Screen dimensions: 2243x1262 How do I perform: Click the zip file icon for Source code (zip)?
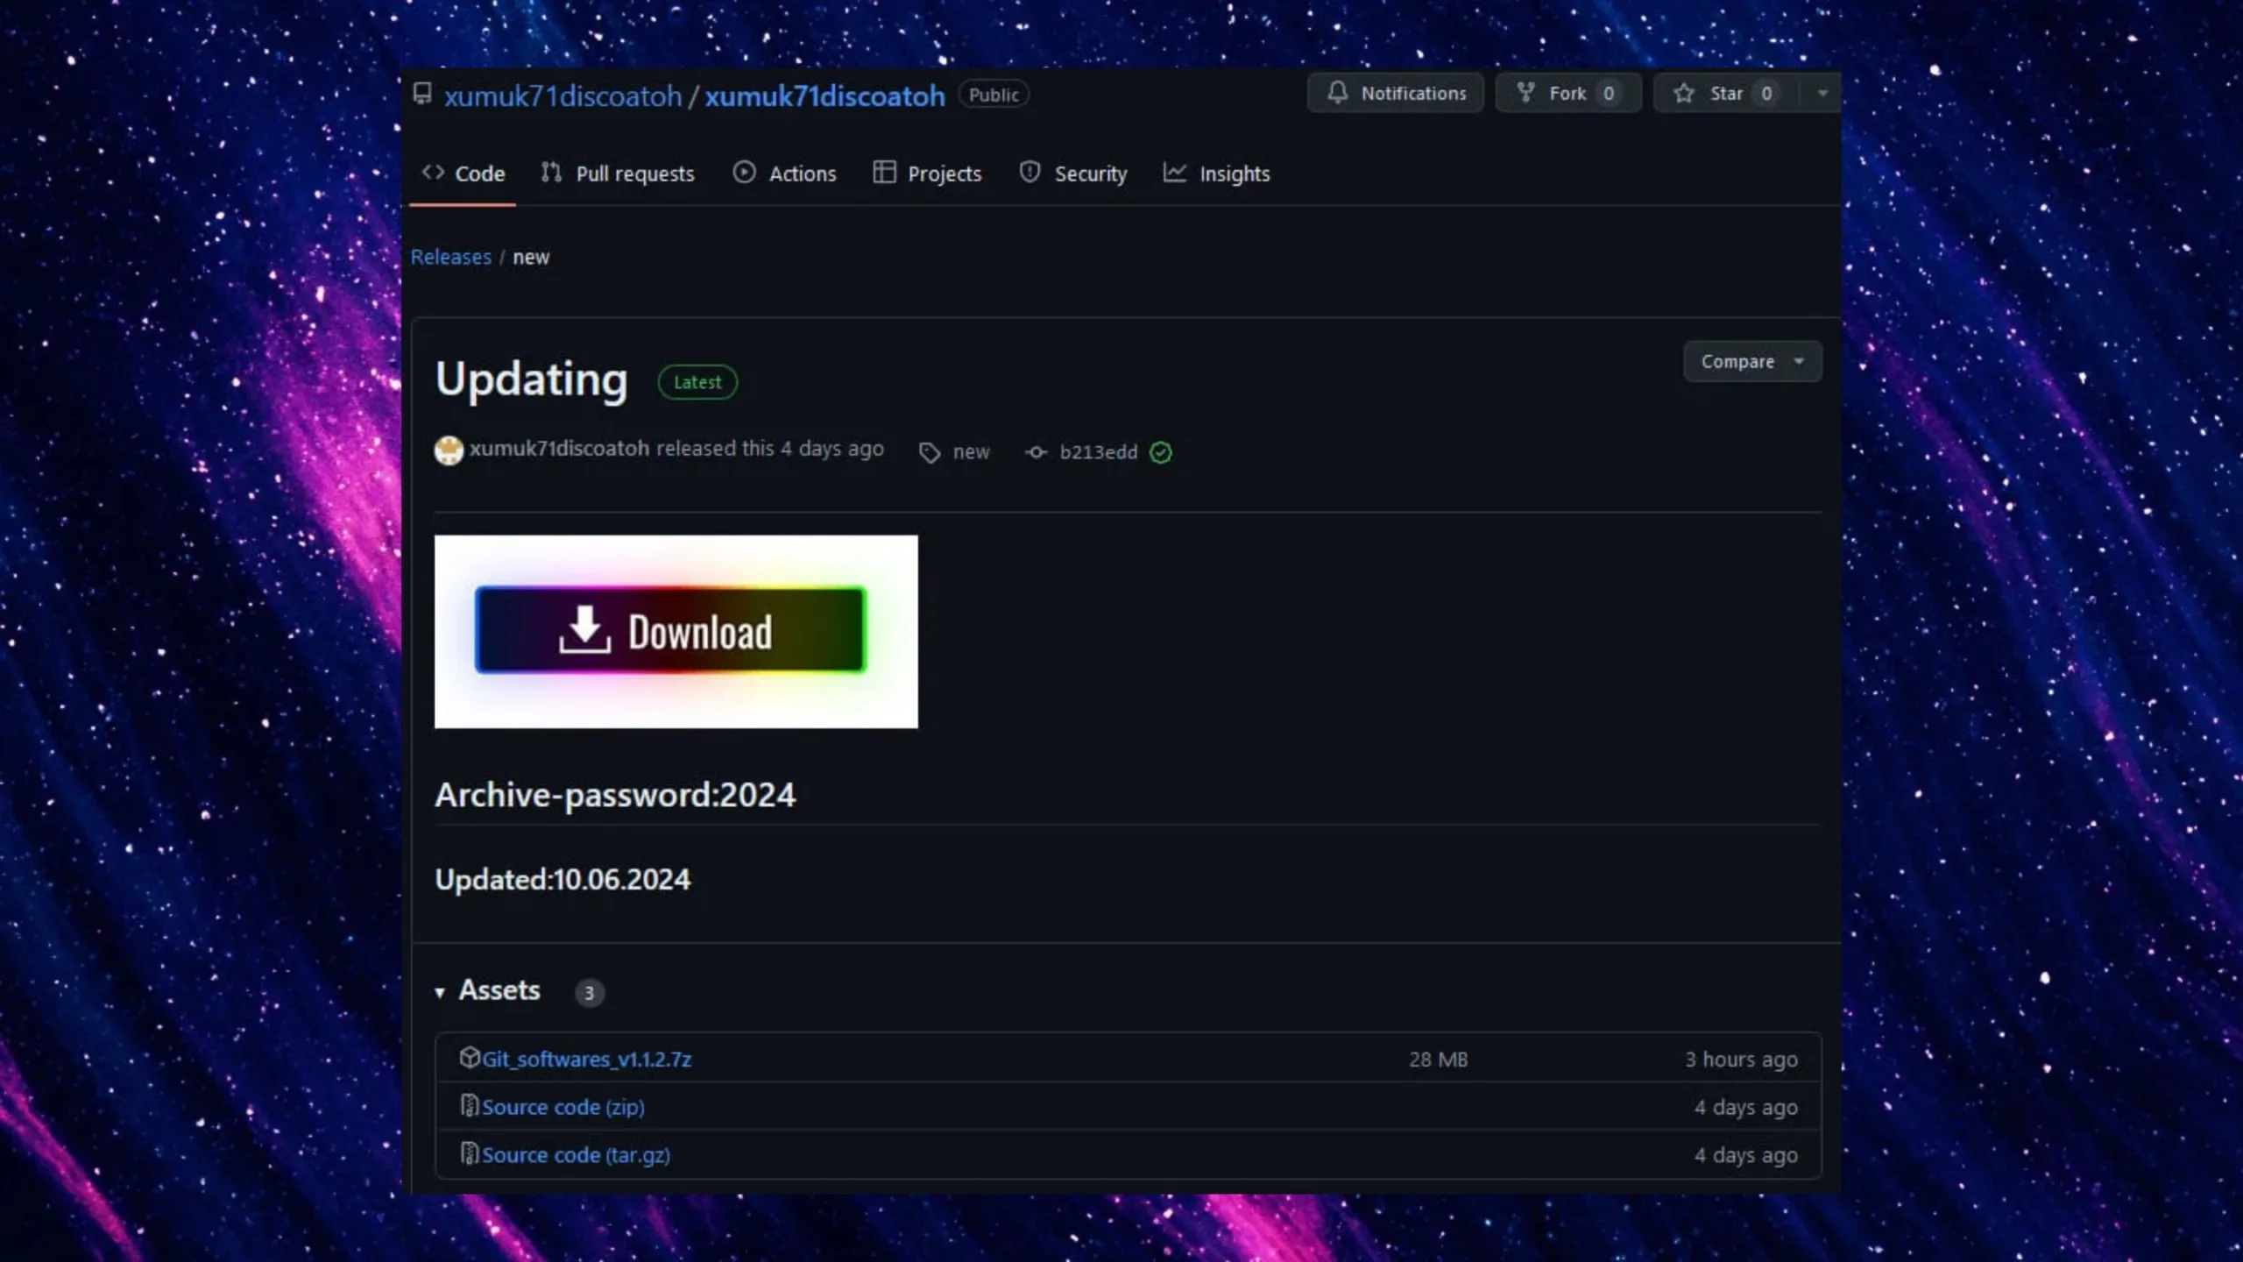tap(470, 1105)
